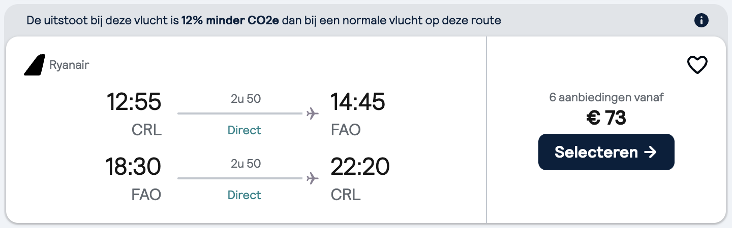Viewport: 732px width, 228px height.
Task: Click the outbound flight airplane icon
Action: pyautogui.click(x=313, y=113)
